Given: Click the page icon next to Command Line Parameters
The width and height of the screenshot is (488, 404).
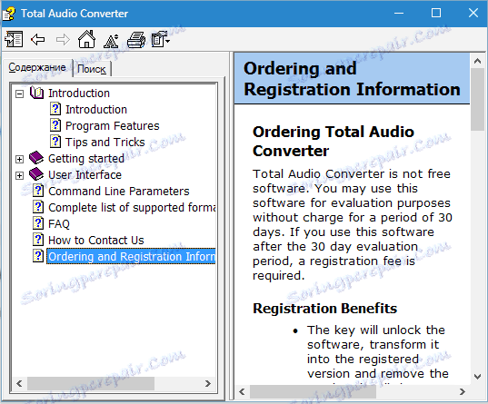Looking at the screenshot, I should click(x=38, y=191).
